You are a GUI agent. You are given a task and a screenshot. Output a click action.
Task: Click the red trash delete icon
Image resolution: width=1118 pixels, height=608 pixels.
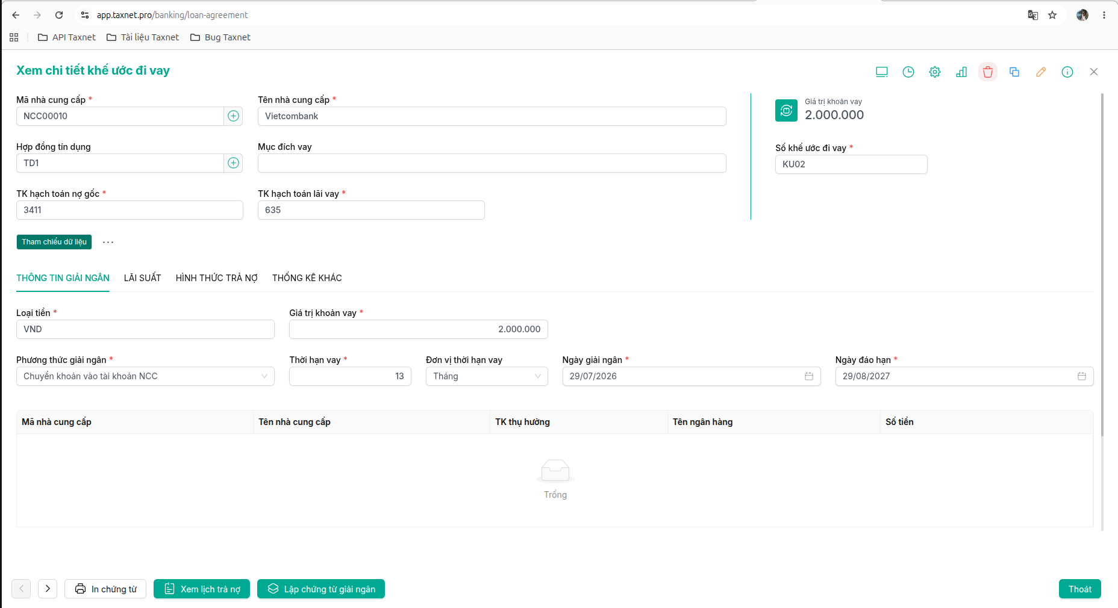[x=988, y=72]
